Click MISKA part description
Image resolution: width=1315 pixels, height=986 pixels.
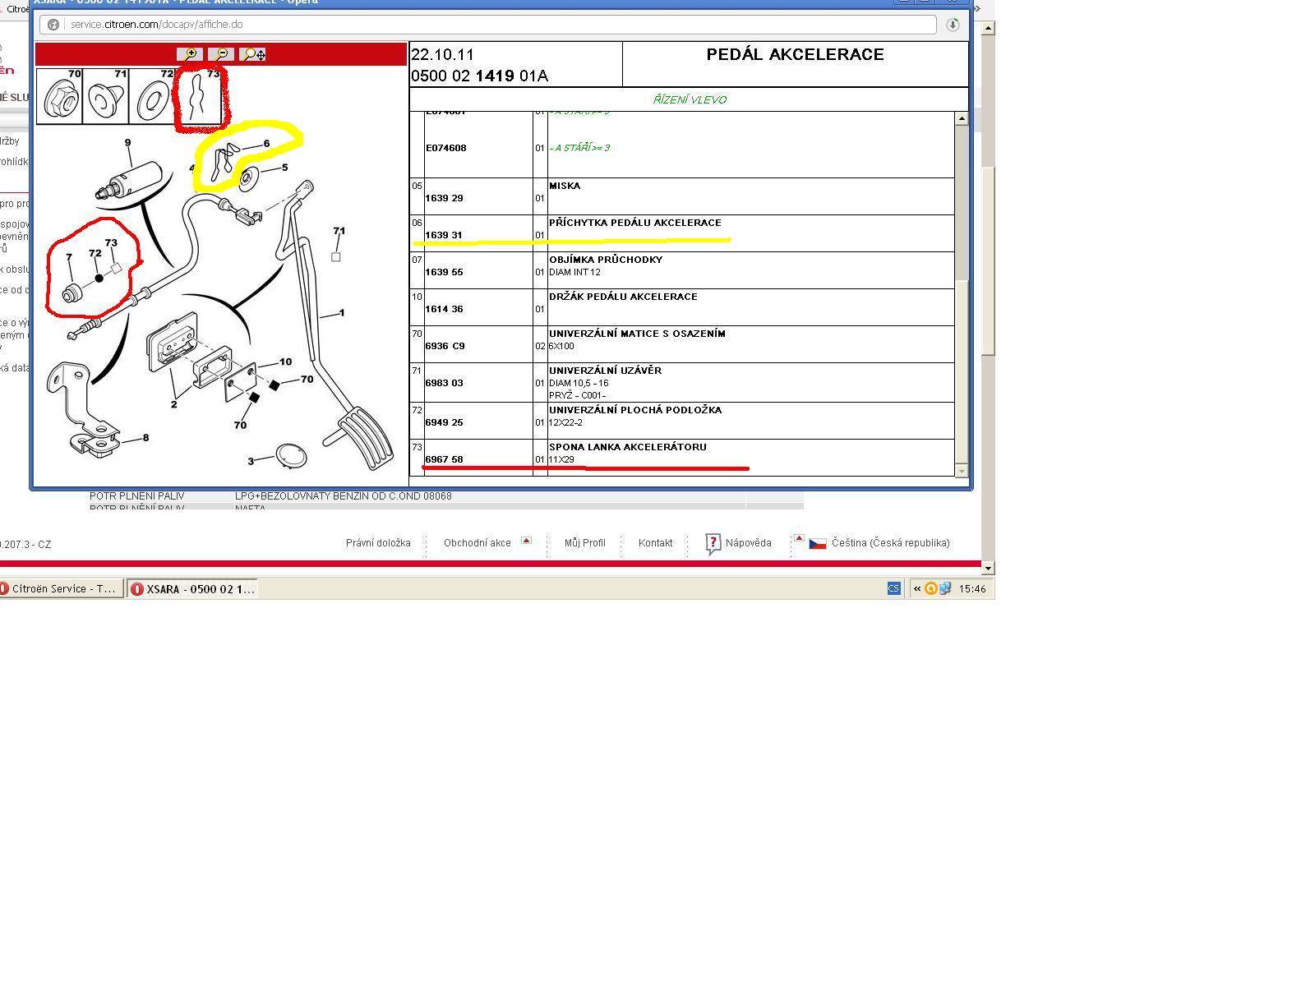point(565,186)
